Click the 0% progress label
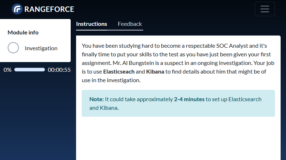Viewport: 286px width, 160px height. pyautogui.click(x=8, y=70)
